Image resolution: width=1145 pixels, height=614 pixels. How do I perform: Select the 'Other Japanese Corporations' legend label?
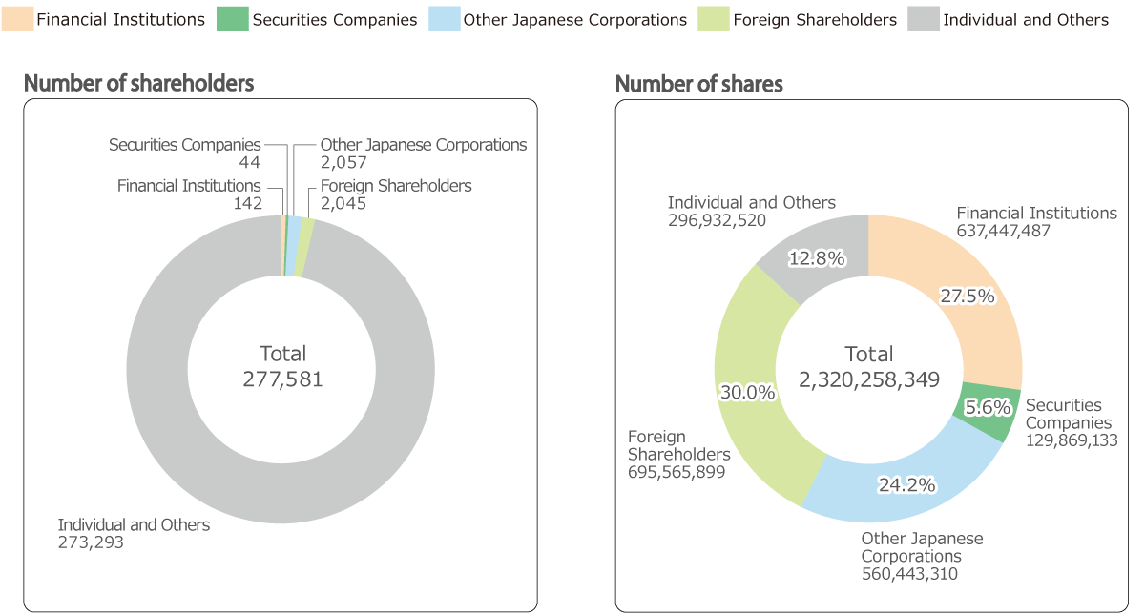point(574,19)
